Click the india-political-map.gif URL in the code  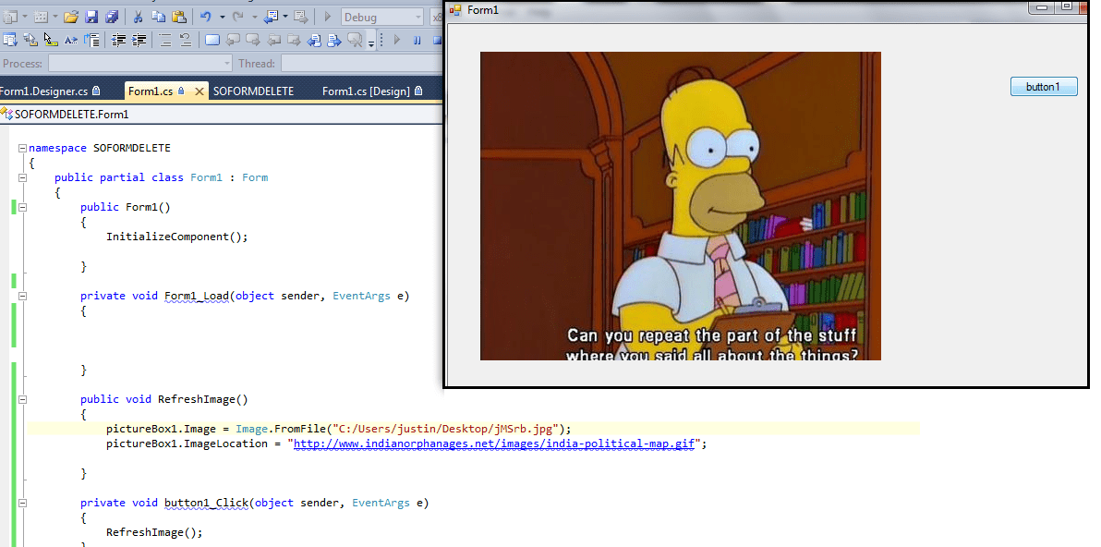point(493,444)
